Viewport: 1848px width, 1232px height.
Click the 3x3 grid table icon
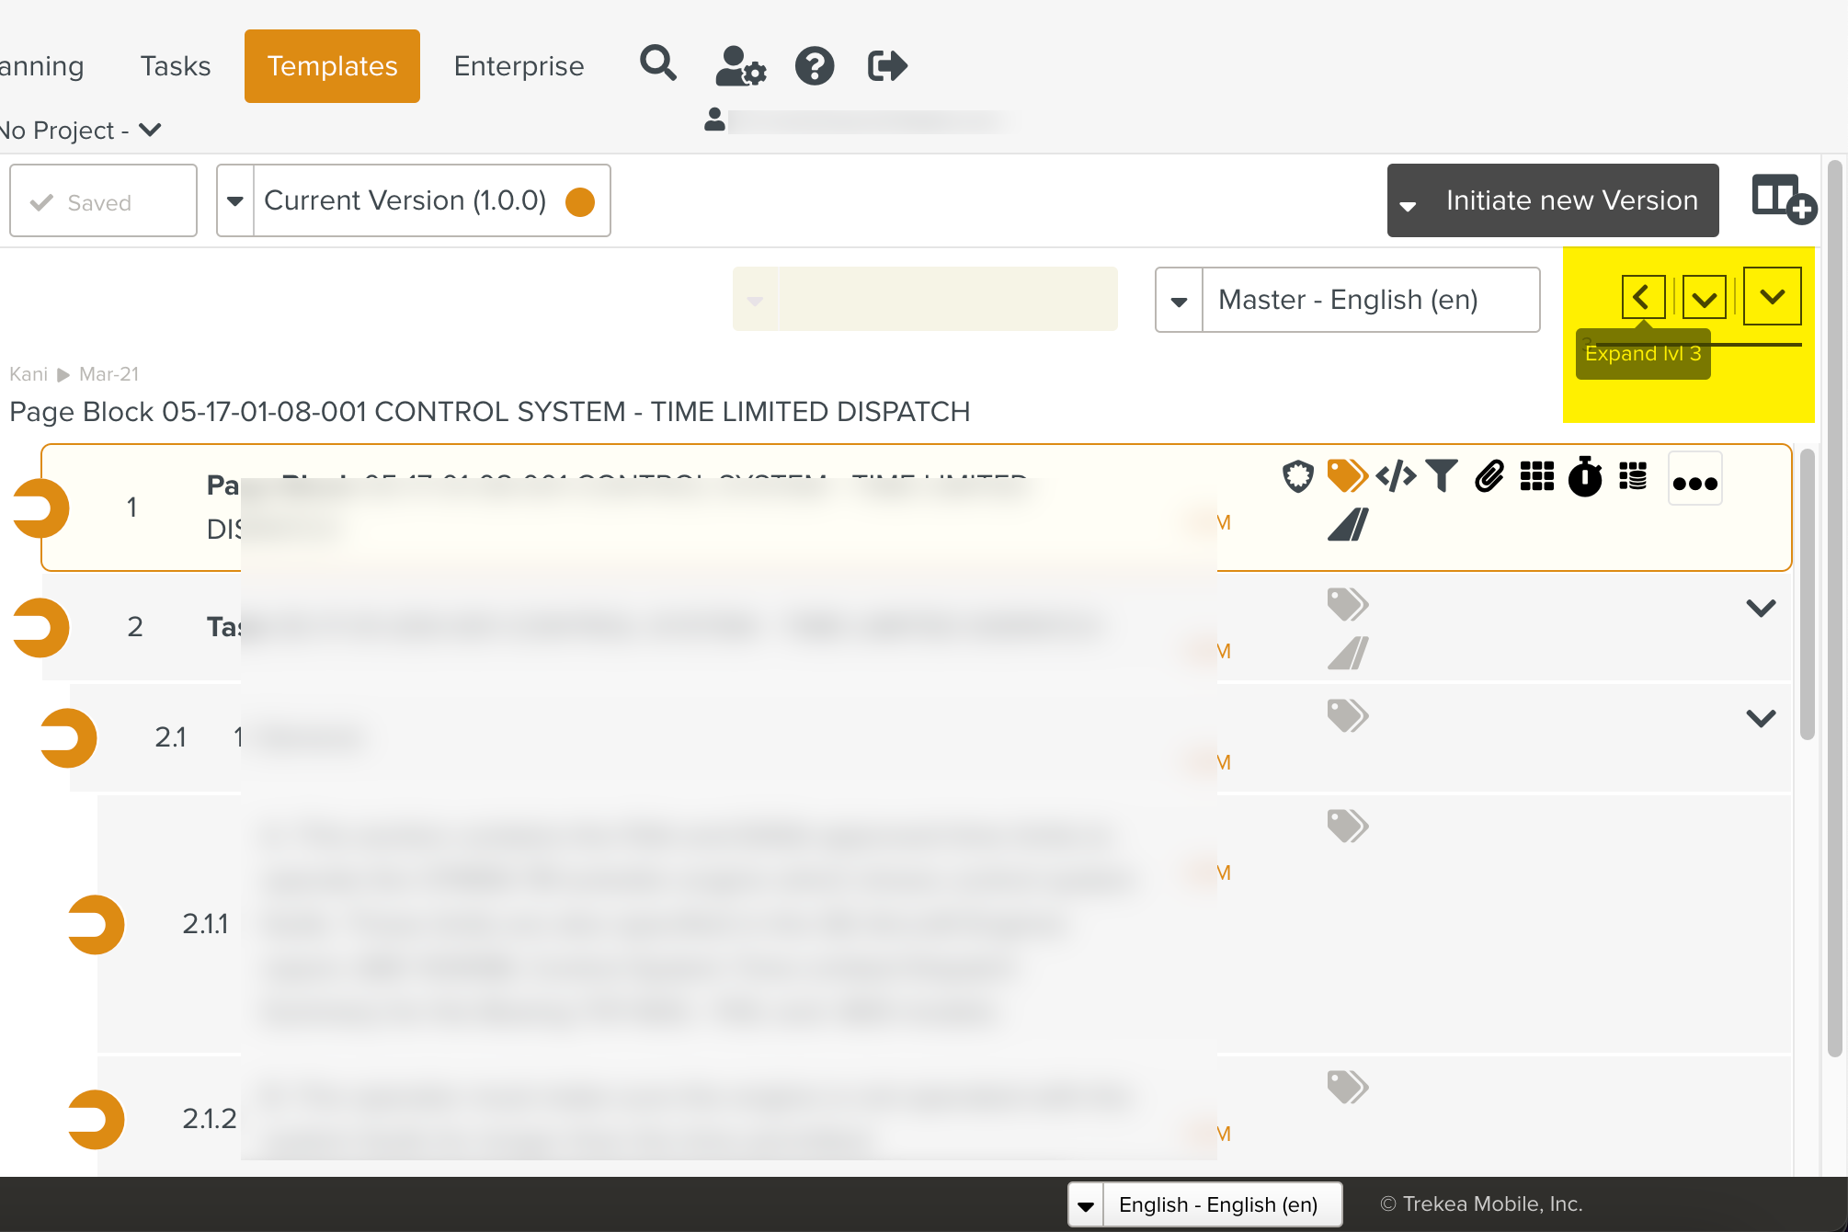click(1536, 476)
